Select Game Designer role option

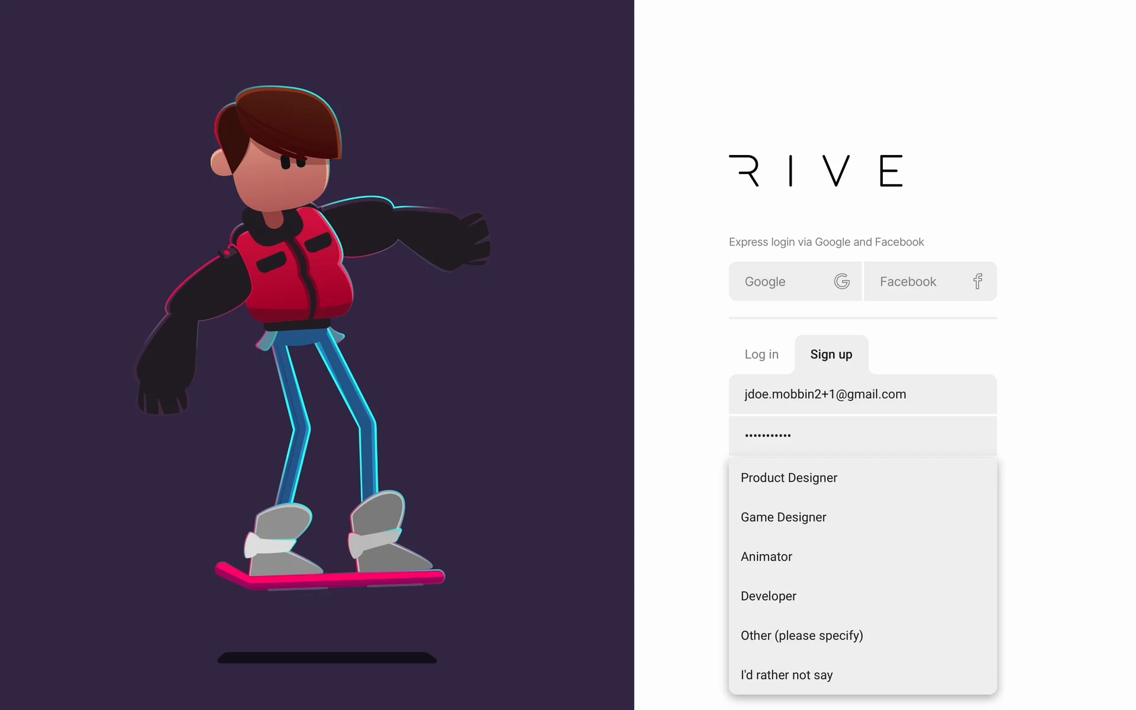(x=783, y=517)
